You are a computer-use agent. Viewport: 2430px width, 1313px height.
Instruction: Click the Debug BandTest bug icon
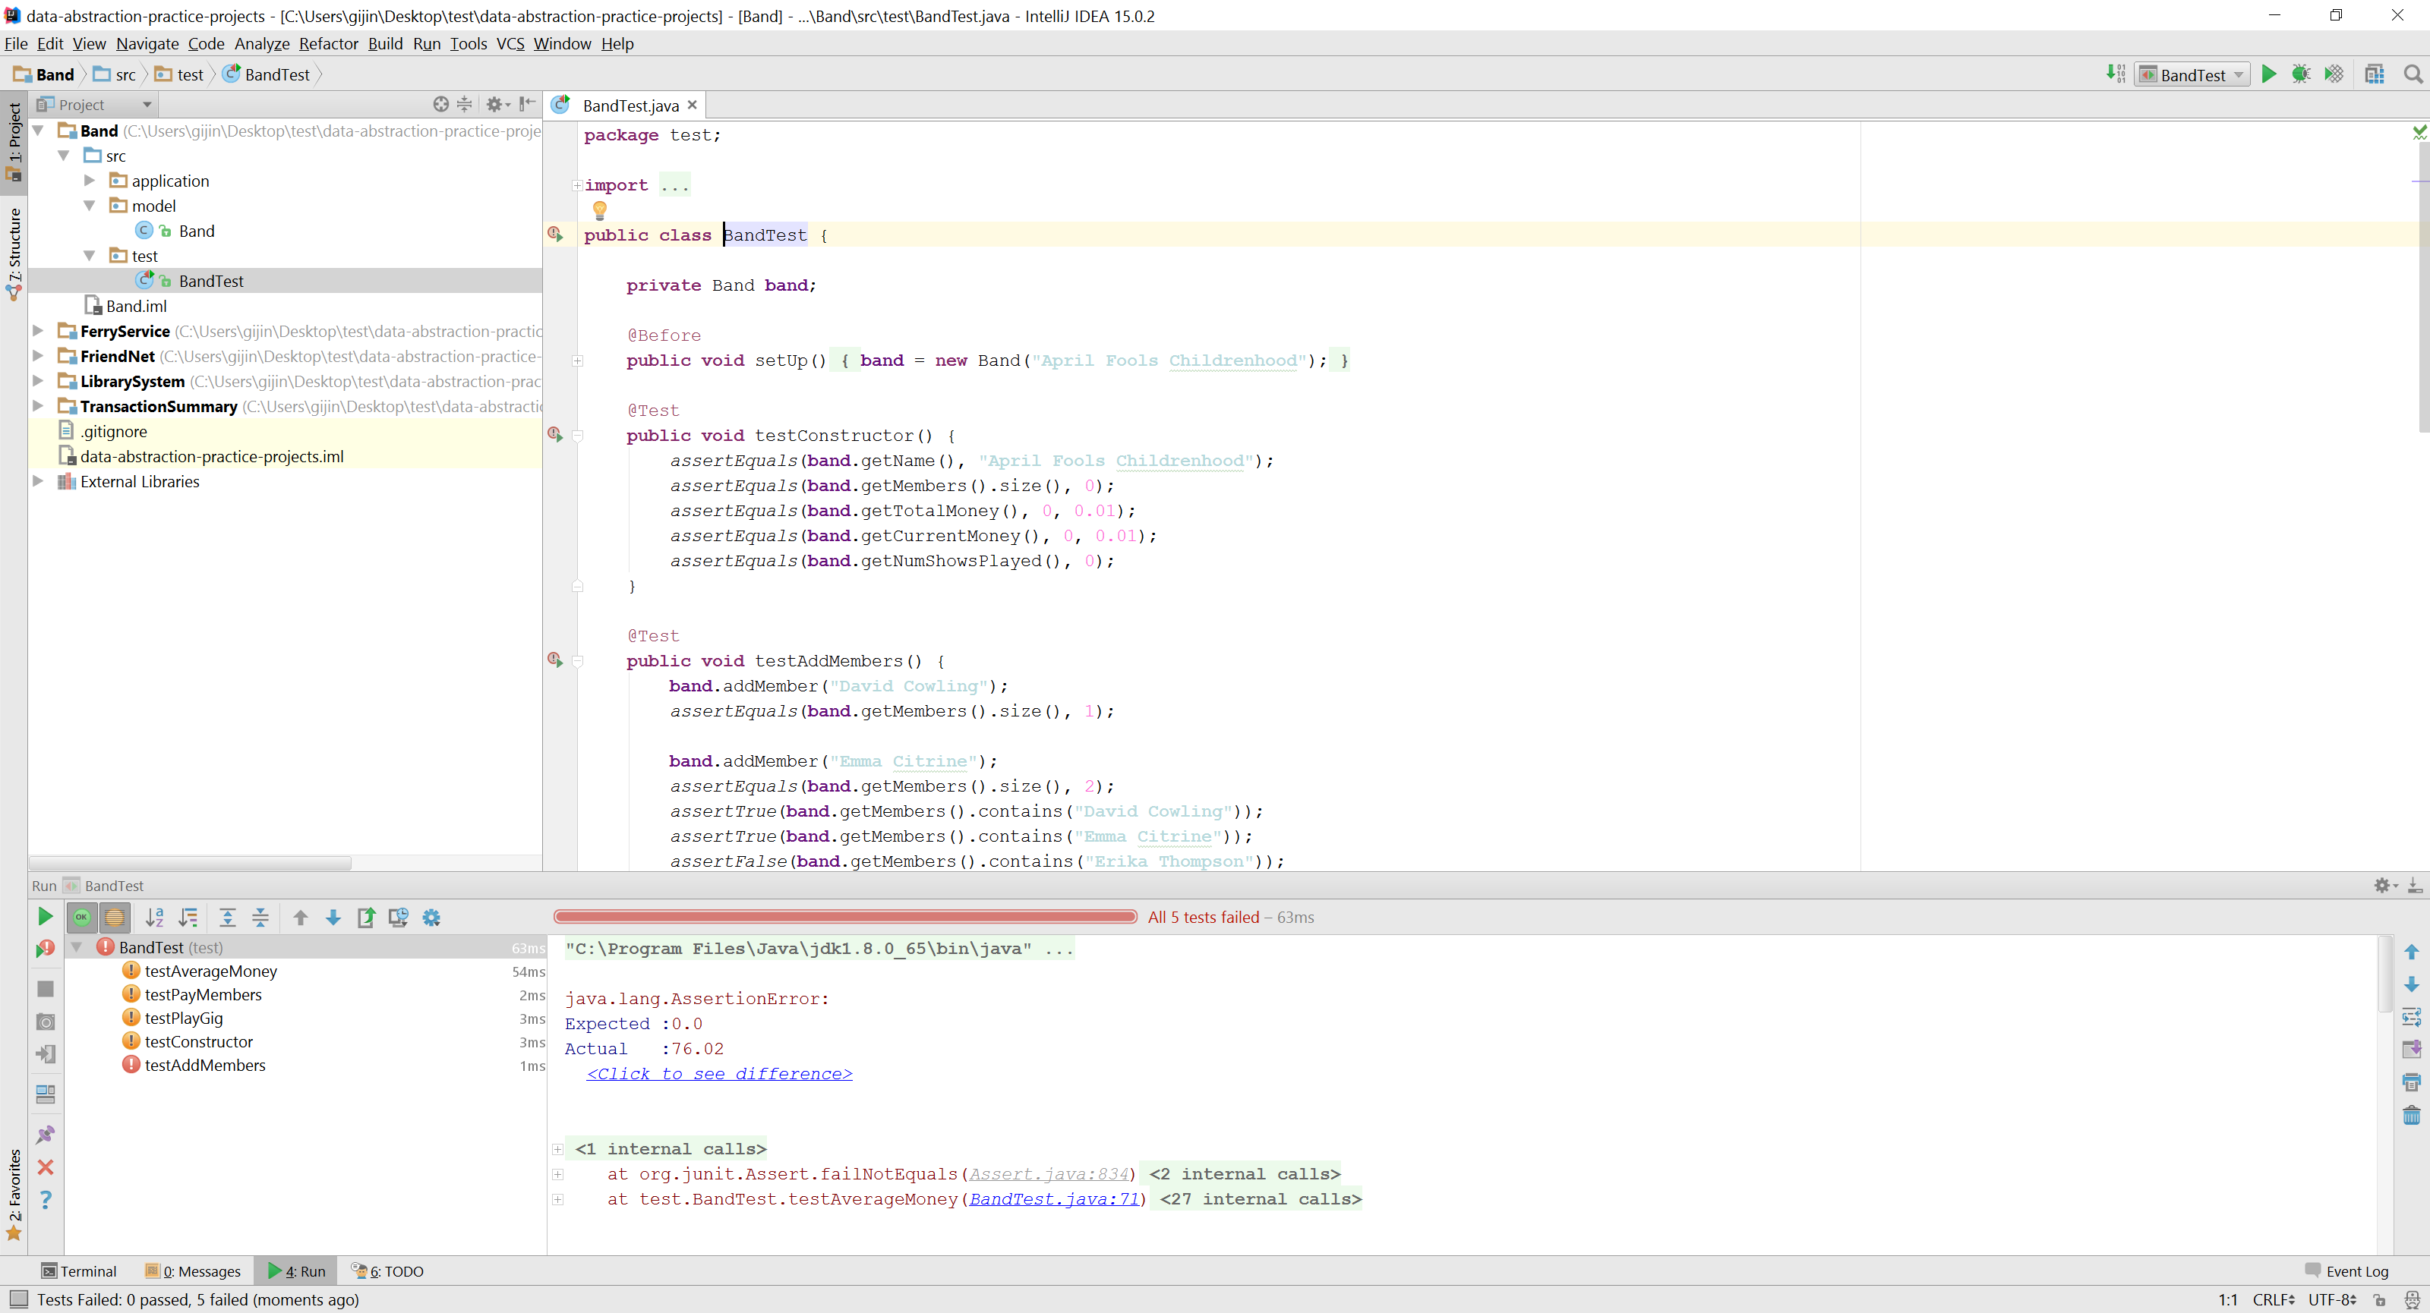2301,74
